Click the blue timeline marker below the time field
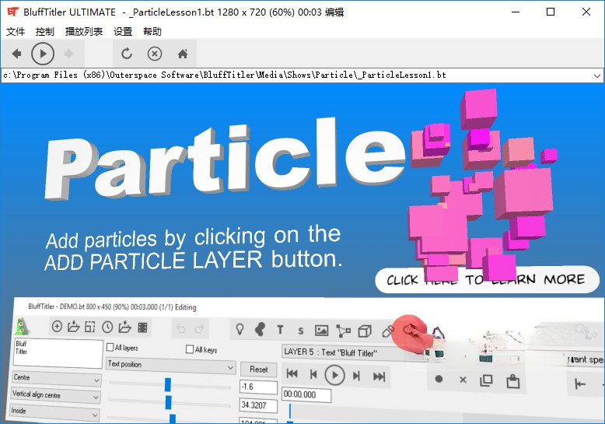605x424 pixels. tap(290, 411)
